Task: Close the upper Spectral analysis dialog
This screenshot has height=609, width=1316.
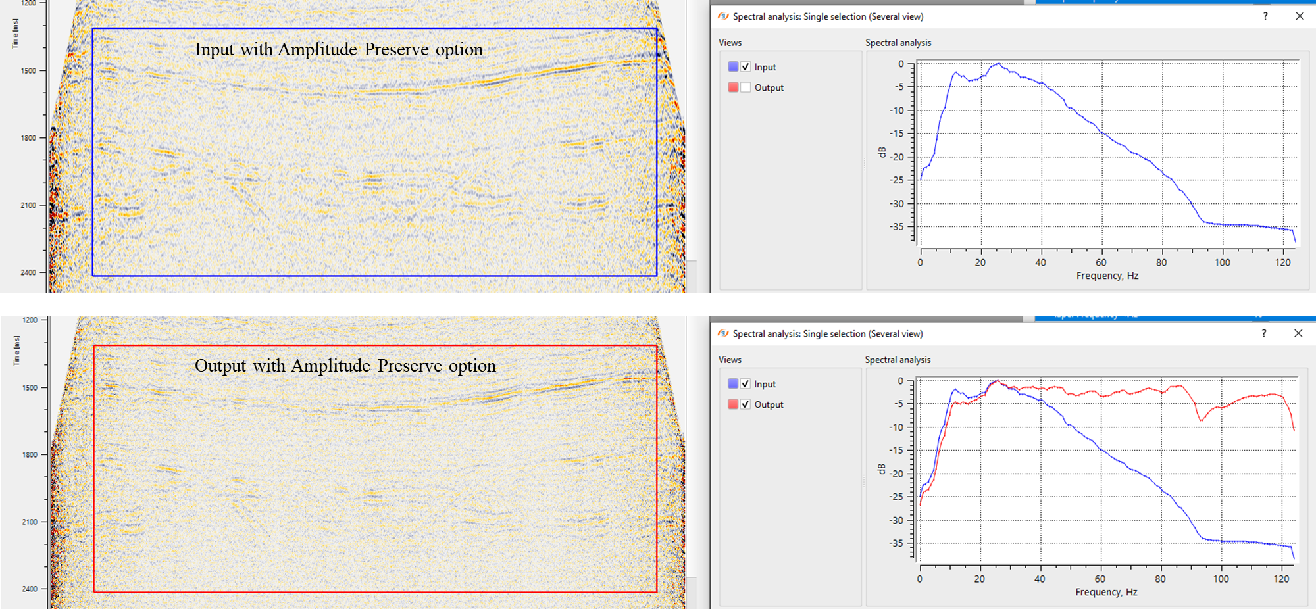Action: click(x=1300, y=16)
